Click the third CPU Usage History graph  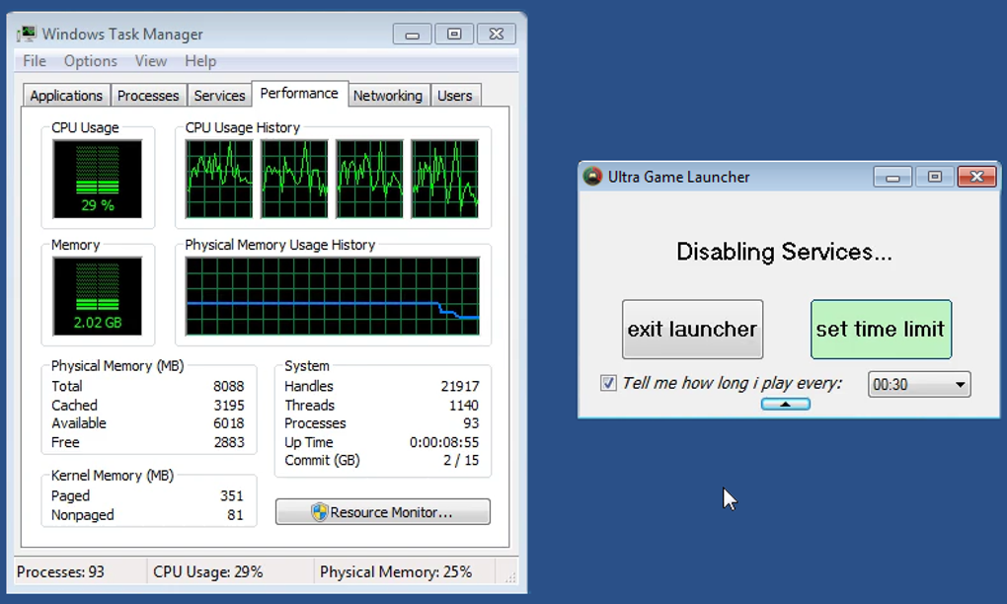tap(369, 179)
